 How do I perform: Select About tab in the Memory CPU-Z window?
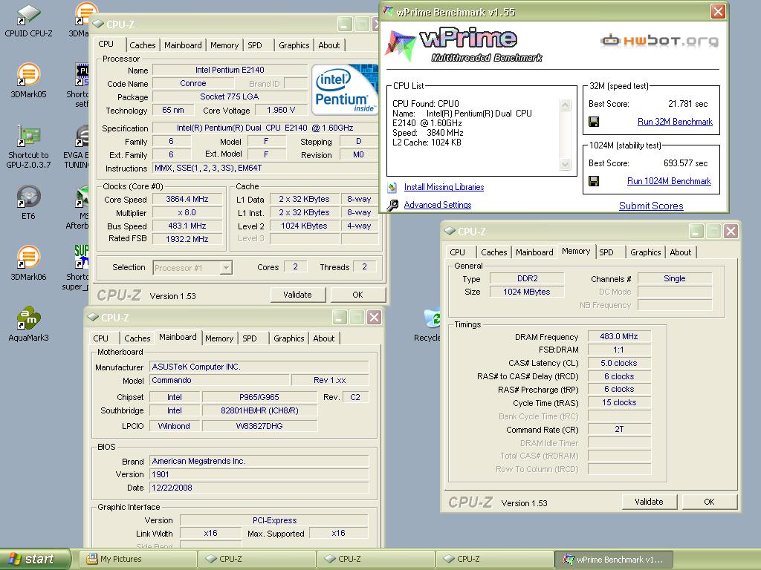pos(681,252)
